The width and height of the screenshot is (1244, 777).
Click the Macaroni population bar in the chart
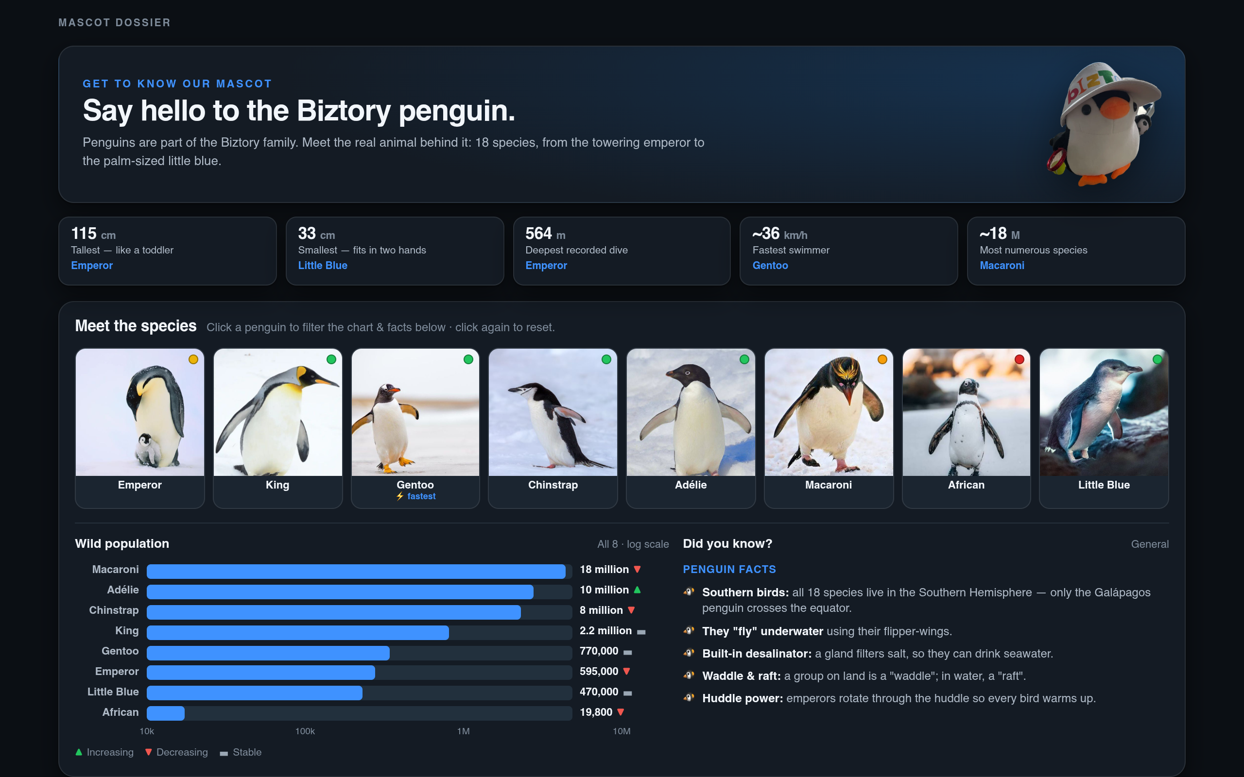[356, 572]
